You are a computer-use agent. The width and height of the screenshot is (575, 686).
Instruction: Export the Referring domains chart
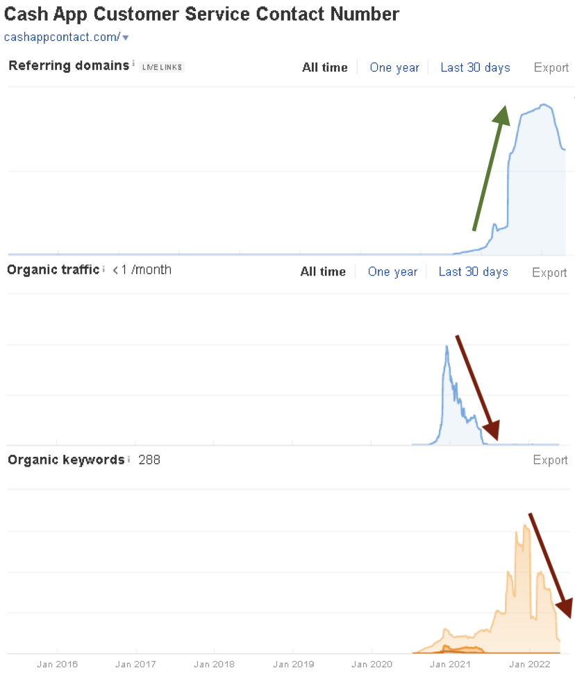click(551, 67)
